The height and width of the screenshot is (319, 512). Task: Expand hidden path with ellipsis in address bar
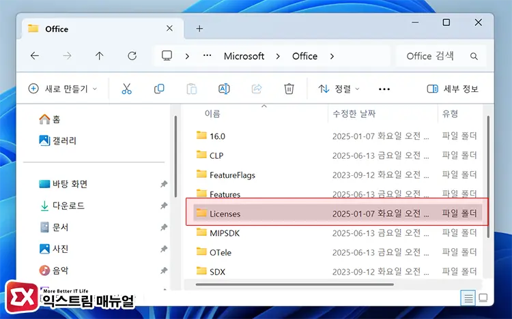(207, 55)
